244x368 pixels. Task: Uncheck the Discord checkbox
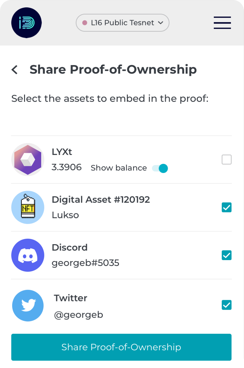point(227,255)
